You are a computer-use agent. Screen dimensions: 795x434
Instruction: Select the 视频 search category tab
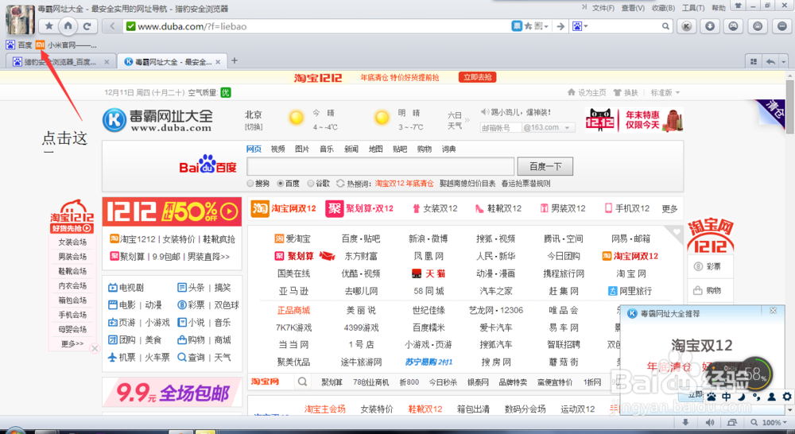[x=277, y=149]
